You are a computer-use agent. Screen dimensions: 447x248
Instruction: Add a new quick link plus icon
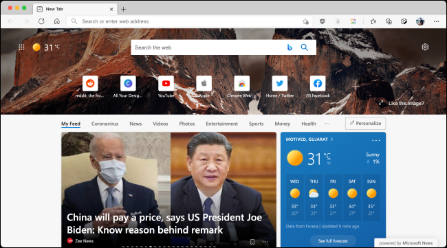click(x=356, y=86)
